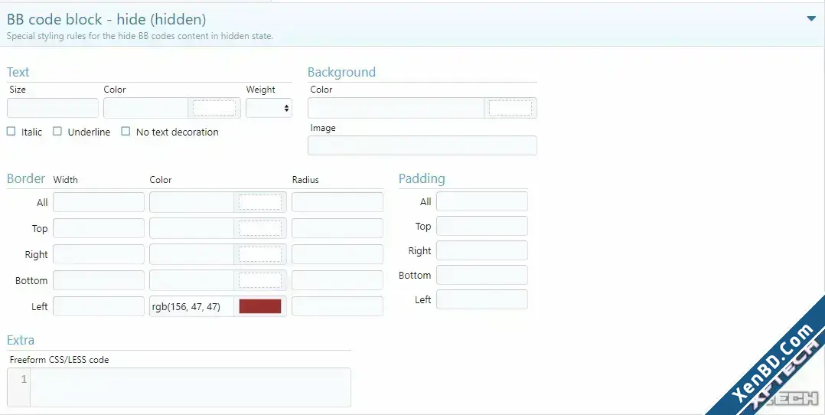Enable the Underline checkbox
Viewport: 825px width, 415px height.
point(57,131)
